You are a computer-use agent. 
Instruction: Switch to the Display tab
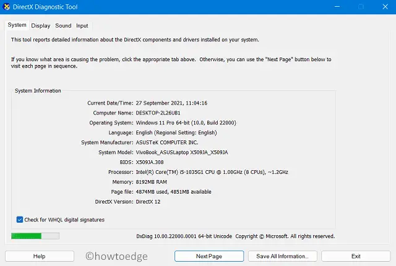(41, 25)
